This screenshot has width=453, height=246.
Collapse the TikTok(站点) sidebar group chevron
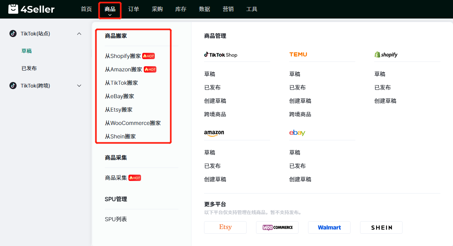pos(79,34)
